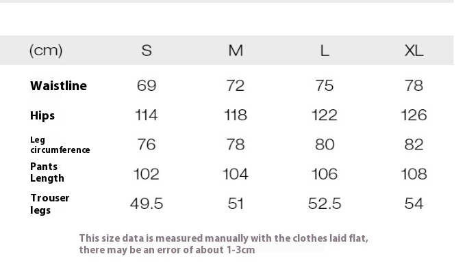Image resolution: width=465 pixels, height=269 pixels.
Task: Select the M size column header
Action: pyautogui.click(x=236, y=51)
